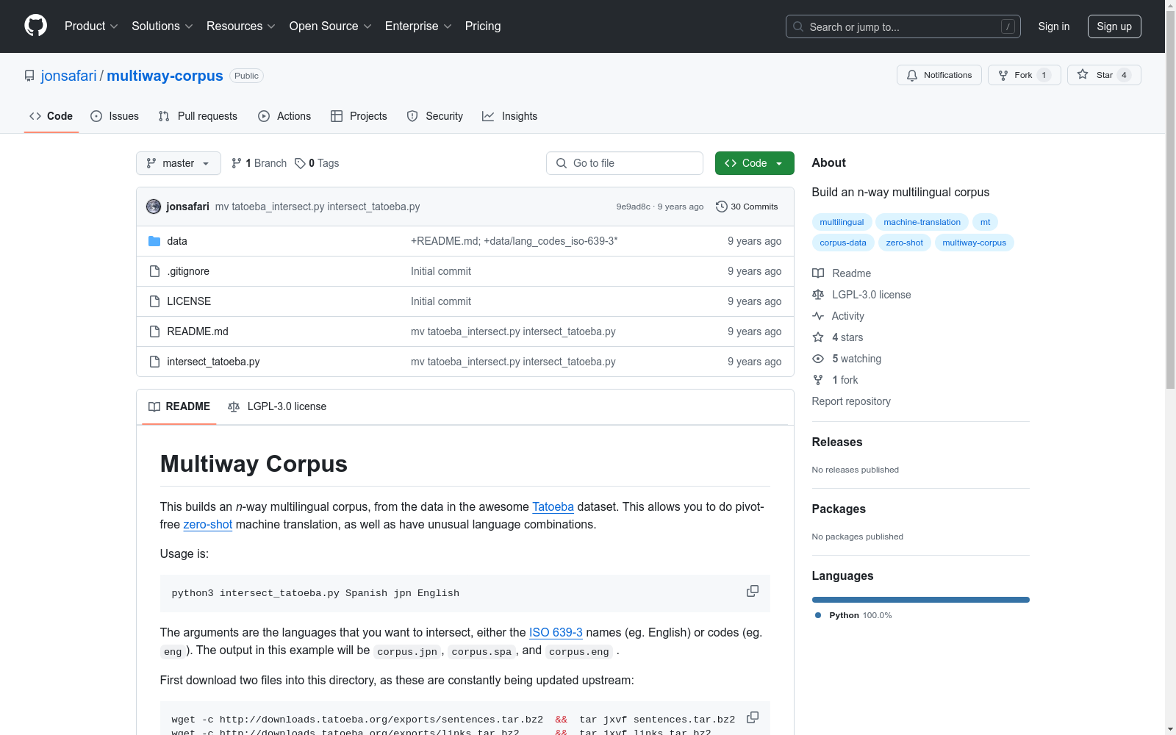The width and height of the screenshot is (1176, 735).
Task: Open the Pull requests tab
Action: [198, 116]
